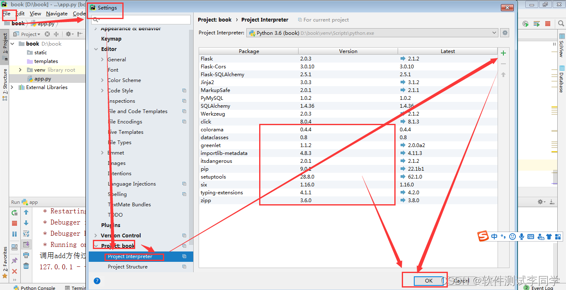
Task: Click the keyboard icon on IME toolbar
Action: pyautogui.click(x=531, y=237)
